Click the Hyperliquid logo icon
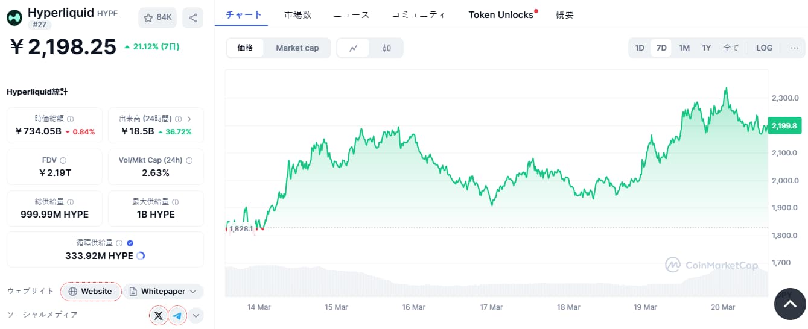808x329 pixels. [14, 17]
